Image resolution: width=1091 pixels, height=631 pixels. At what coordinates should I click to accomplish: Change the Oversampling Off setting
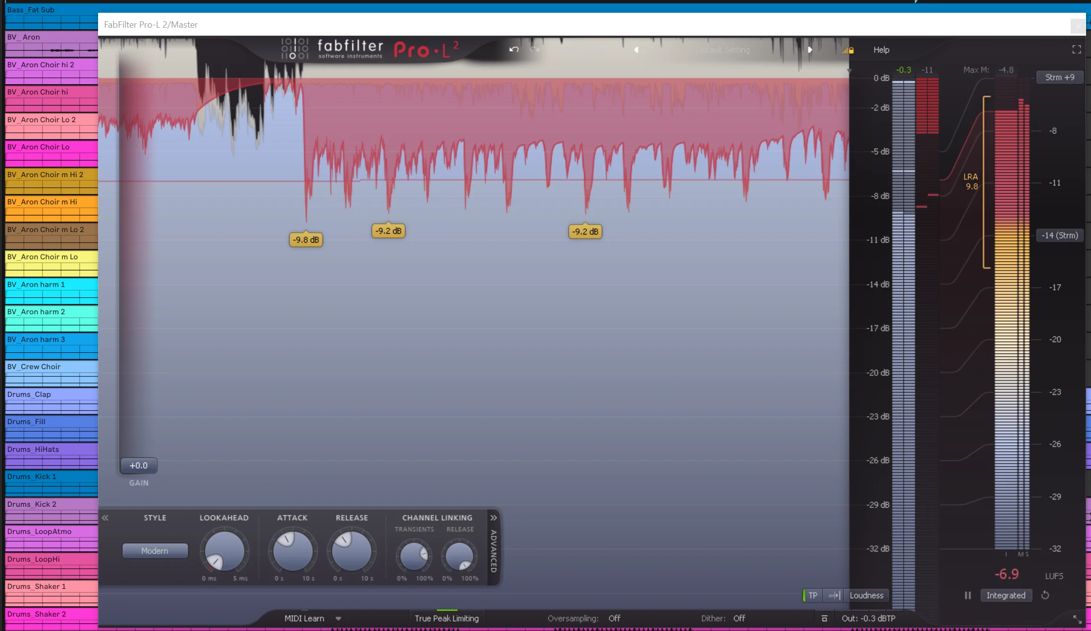click(x=614, y=618)
